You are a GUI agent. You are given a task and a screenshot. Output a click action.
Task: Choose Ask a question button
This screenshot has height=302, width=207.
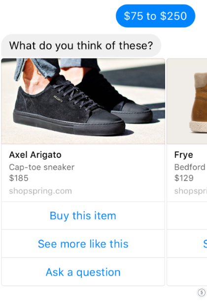tap(83, 272)
